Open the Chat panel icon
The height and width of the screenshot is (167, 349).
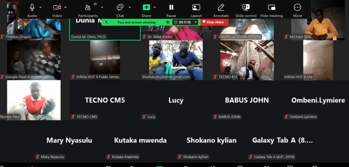(120, 7)
